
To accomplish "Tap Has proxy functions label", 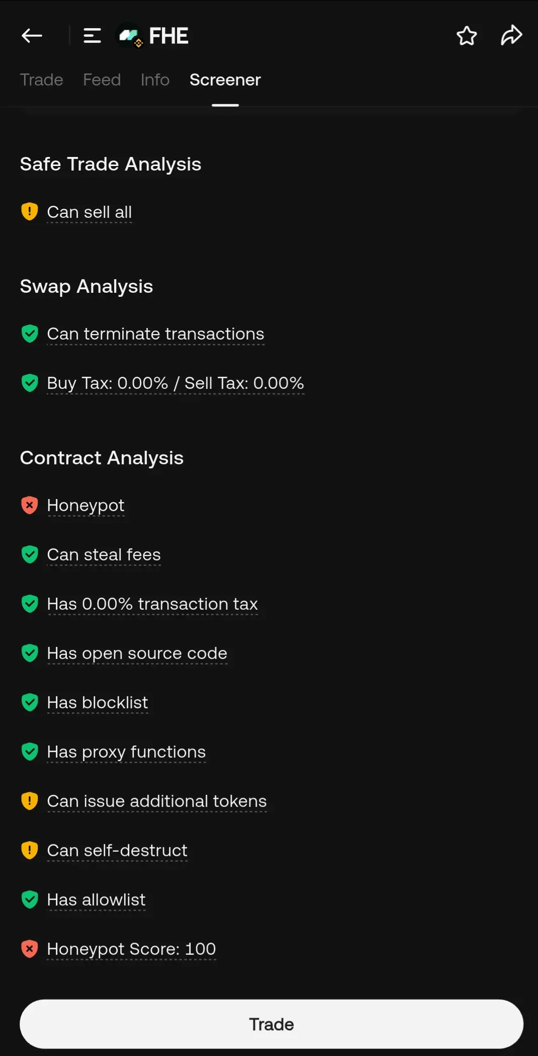I will [126, 752].
